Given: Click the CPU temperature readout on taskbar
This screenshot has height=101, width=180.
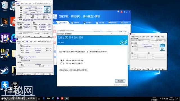Looking at the screenshot, I should point(154,99).
